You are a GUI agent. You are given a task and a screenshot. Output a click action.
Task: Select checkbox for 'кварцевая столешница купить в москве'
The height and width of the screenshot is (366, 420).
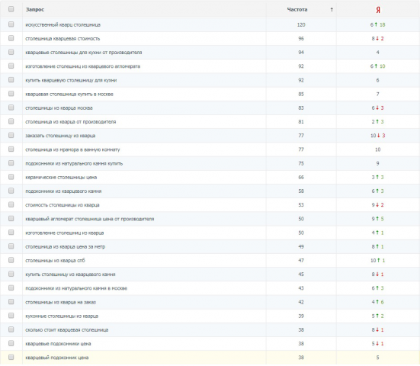pos(11,94)
